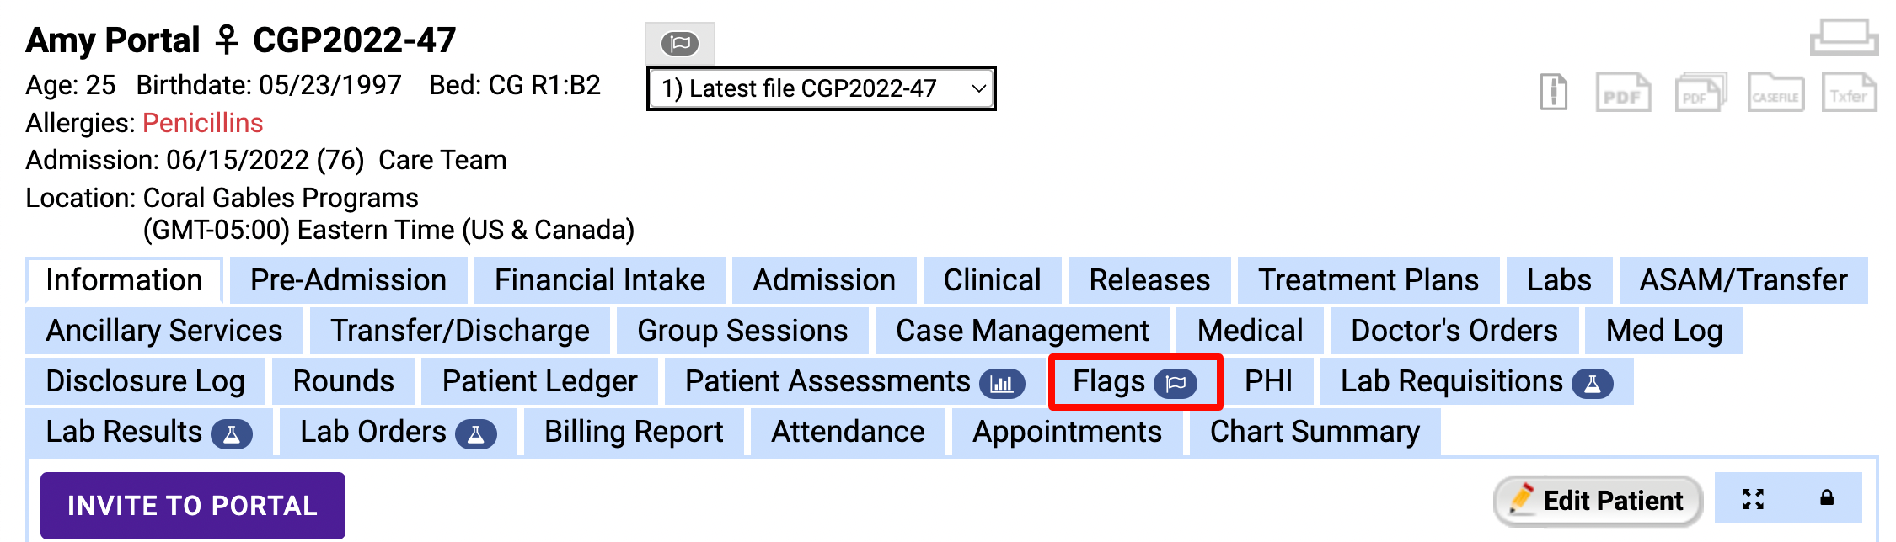
Task: Open the face sheet document icon
Action: 1556,93
